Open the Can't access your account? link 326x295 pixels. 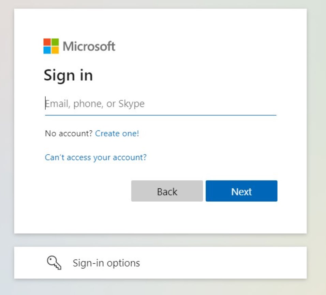95,157
